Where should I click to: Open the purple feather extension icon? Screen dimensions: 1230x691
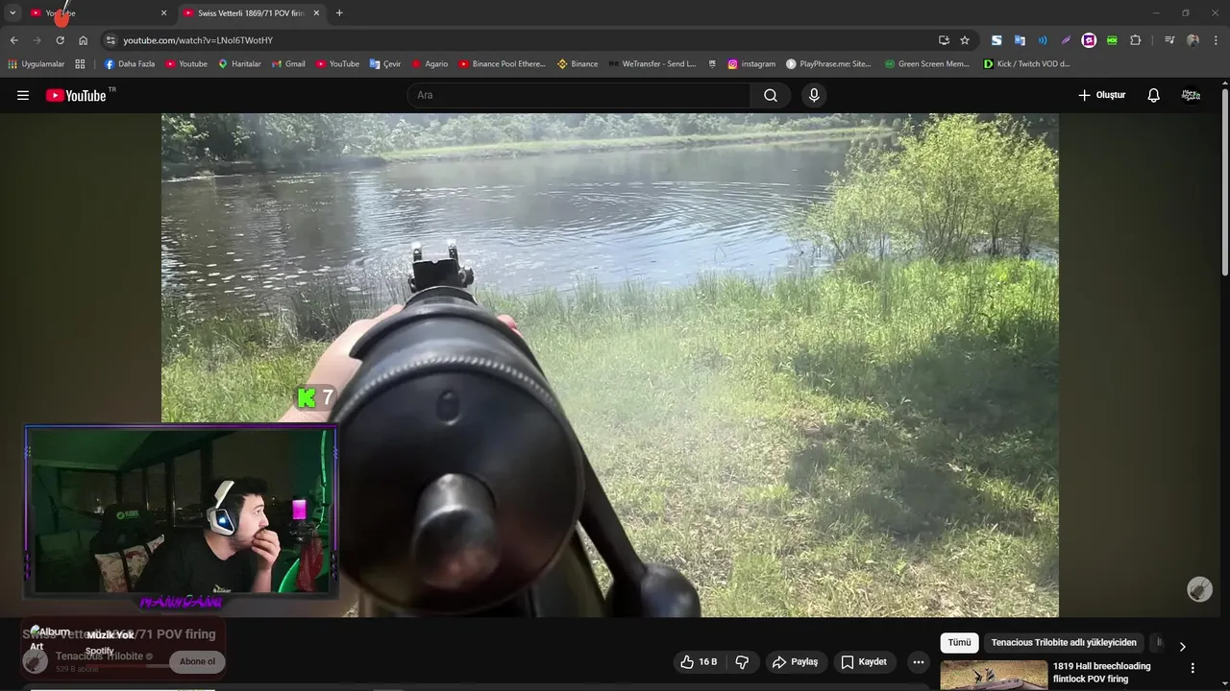[1066, 40]
